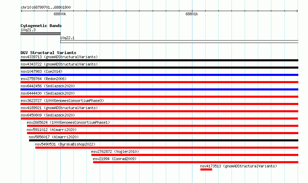Select the nsv4343722 gnomADStructuralVariants label
Viewport: 308px width, 183px height.
pyautogui.click(x=59, y=64)
